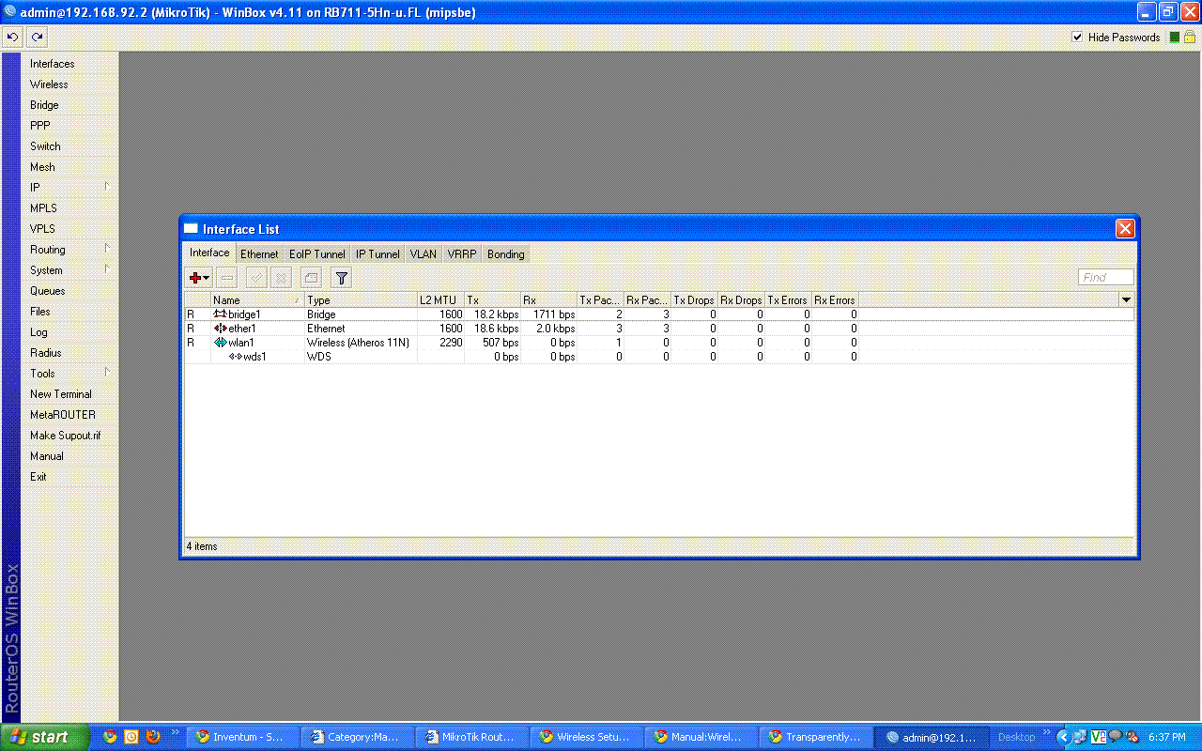
Task: Switch to the IP Tunnel tab
Action: (x=378, y=254)
